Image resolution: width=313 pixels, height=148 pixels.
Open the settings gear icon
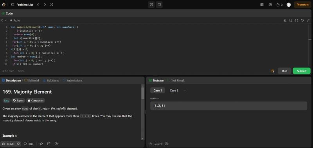tap(270, 5)
